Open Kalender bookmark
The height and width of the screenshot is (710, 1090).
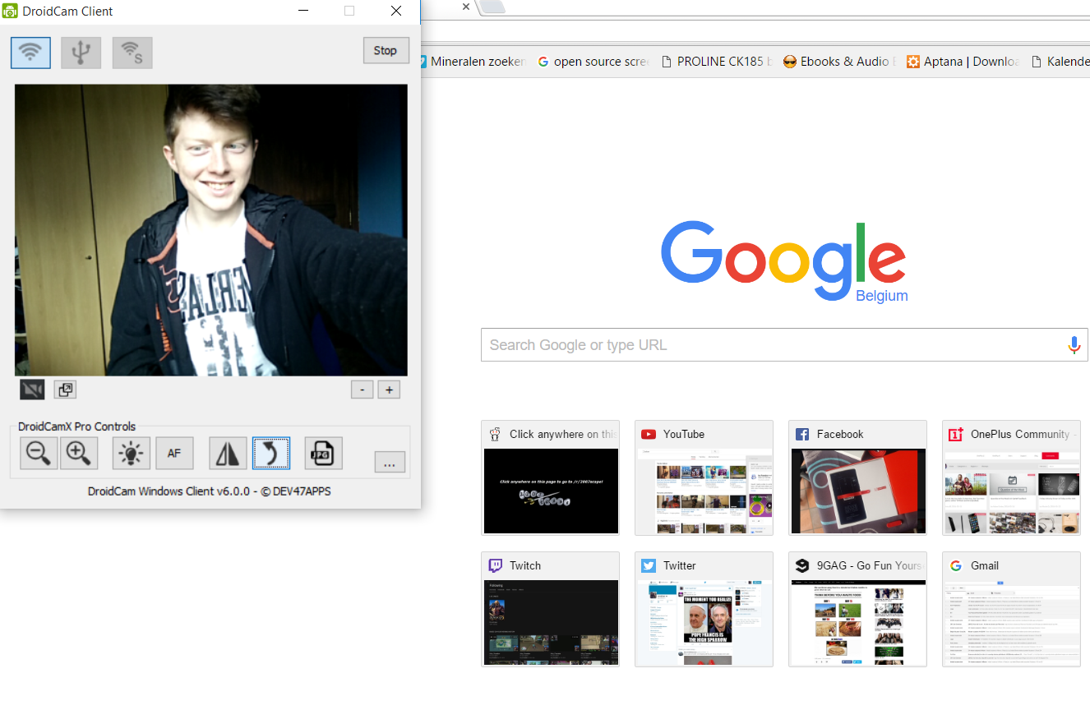coord(1060,62)
